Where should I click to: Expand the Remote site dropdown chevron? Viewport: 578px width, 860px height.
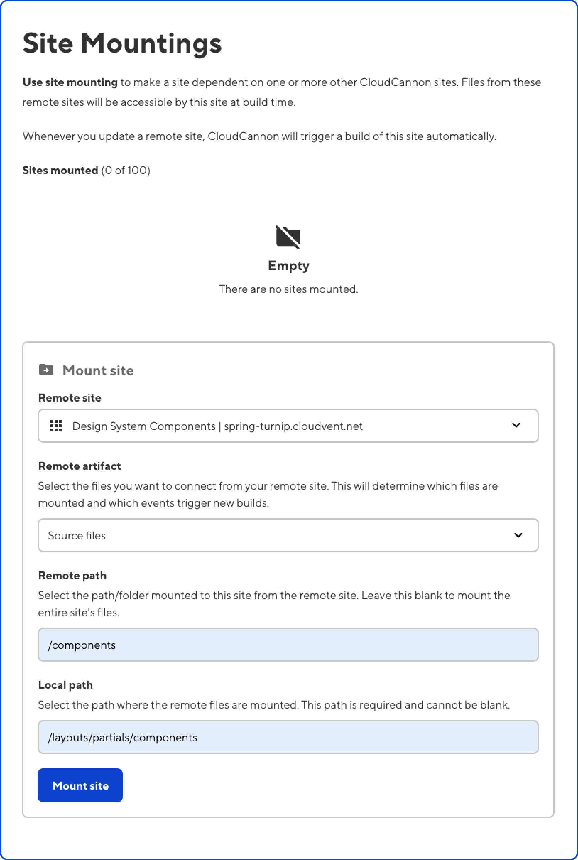coord(516,425)
